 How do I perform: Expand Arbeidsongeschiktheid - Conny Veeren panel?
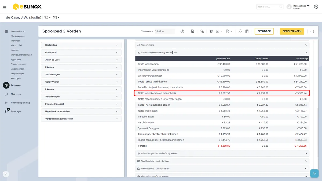(222, 153)
